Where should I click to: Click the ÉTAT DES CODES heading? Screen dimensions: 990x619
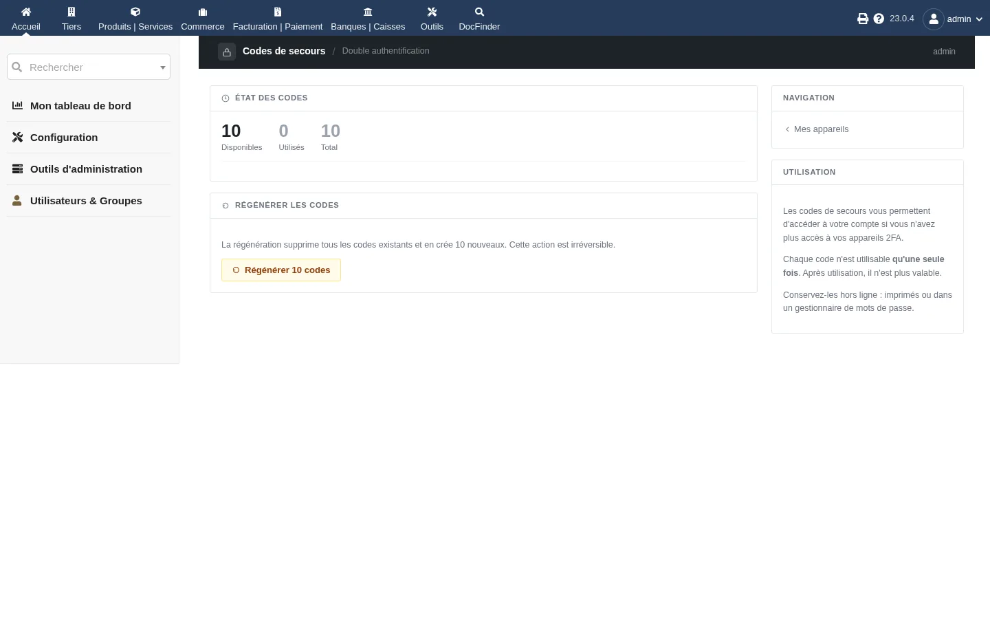pyautogui.click(x=272, y=98)
